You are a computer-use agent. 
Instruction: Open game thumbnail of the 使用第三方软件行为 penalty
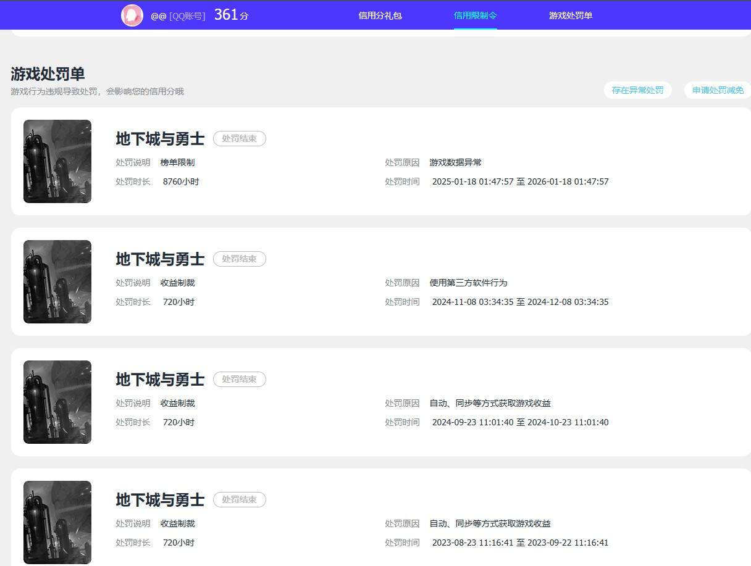[x=57, y=281]
